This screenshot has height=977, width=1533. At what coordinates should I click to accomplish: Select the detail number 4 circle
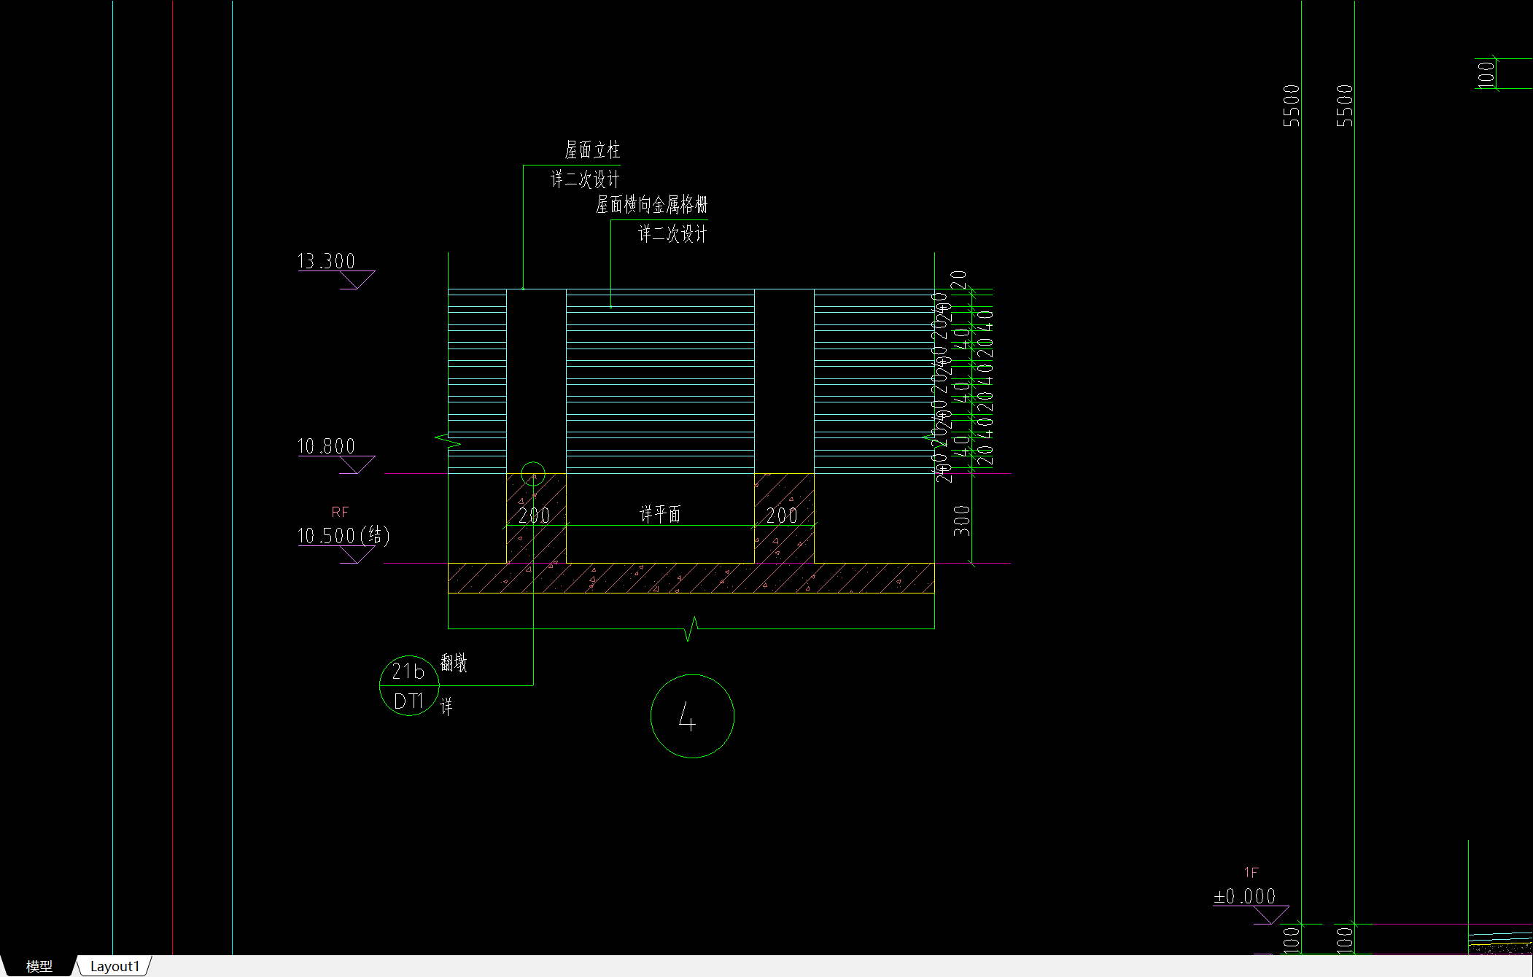pyautogui.click(x=692, y=716)
